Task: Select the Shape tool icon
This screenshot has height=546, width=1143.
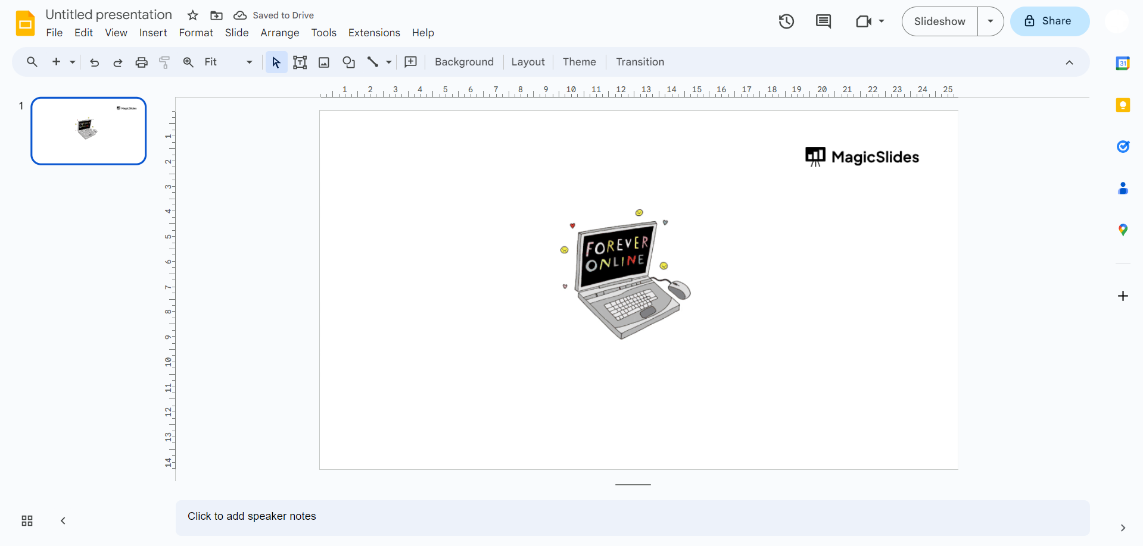Action: click(x=348, y=62)
